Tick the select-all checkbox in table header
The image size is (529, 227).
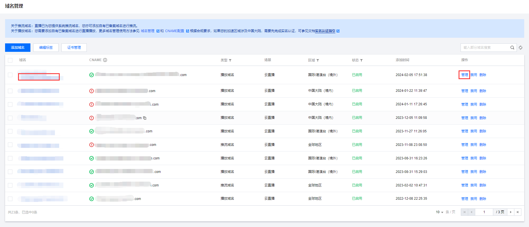point(10,60)
